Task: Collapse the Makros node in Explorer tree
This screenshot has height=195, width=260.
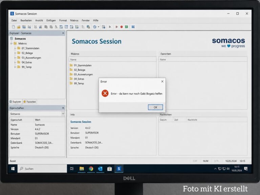Action: point(11,43)
